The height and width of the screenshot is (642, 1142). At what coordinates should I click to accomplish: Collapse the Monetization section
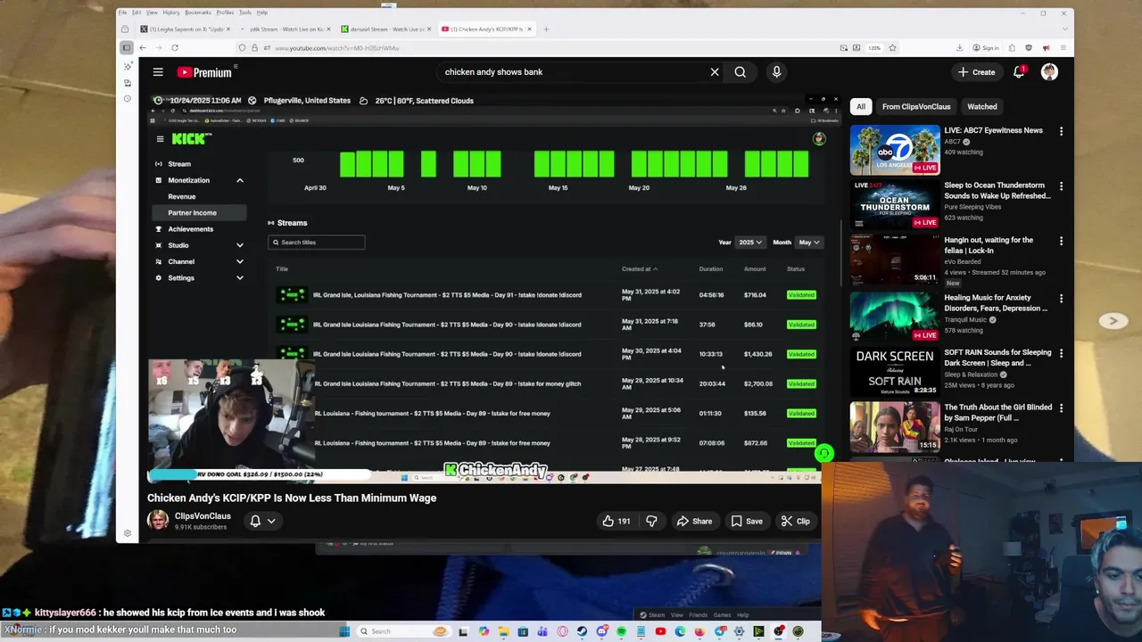coord(239,180)
